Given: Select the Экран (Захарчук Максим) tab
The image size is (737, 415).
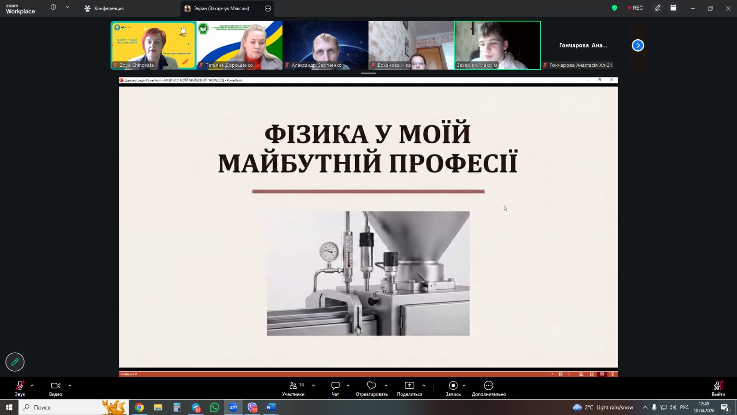Looking at the screenshot, I should pos(221,8).
